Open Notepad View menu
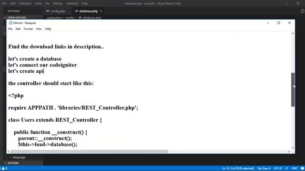Screen dimensions: 305x171 39,29
